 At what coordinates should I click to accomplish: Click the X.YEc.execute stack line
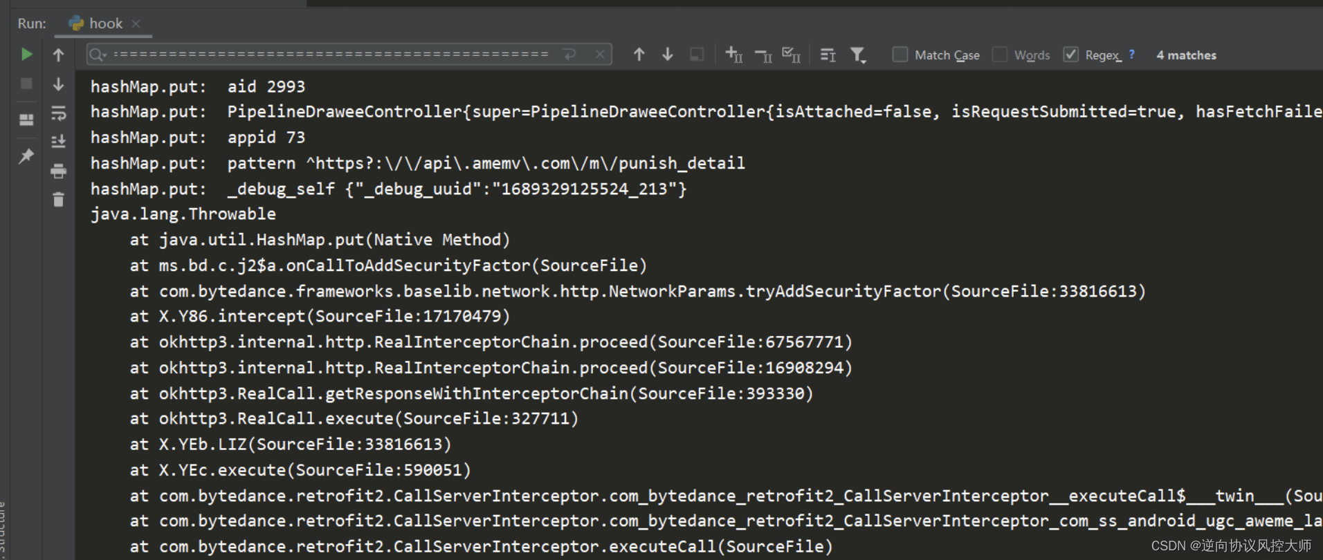coord(300,470)
